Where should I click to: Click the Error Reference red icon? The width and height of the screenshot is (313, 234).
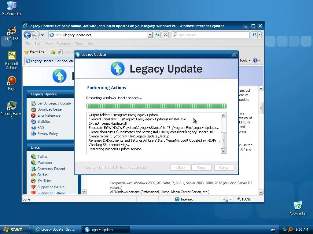tap(33, 115)
